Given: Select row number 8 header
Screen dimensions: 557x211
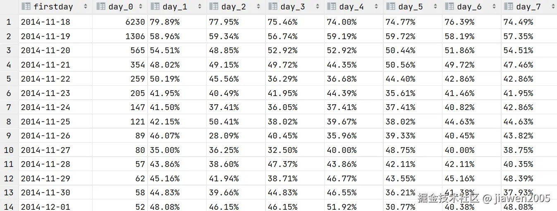Looking at the screenshot, I should pyautogui.click(x=9, y=122).
